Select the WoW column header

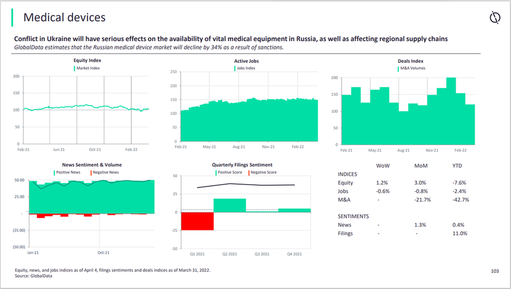[382, 166]
